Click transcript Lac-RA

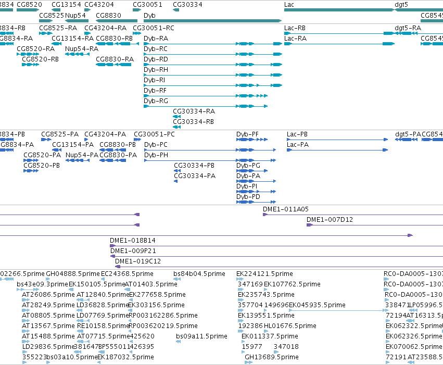(x=295, y=39)
